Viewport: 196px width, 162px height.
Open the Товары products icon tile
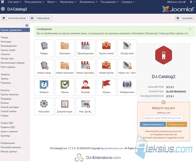click(44, 48)
